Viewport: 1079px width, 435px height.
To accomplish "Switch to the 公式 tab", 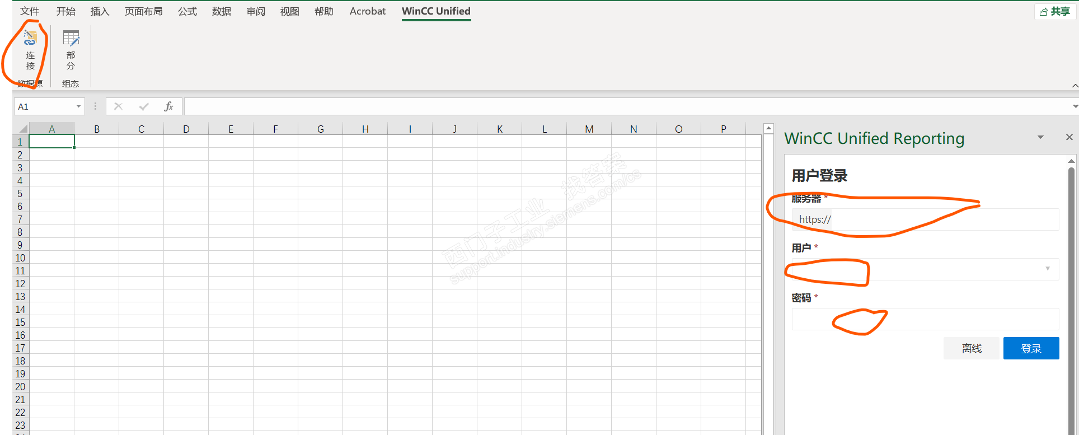I will 187,11.
